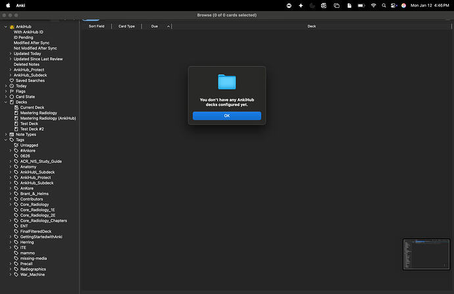Expand AnkiHub_Protect under AnkiHub section
Image resolution: width=454 pixels, height=294 pixels.
11,70
